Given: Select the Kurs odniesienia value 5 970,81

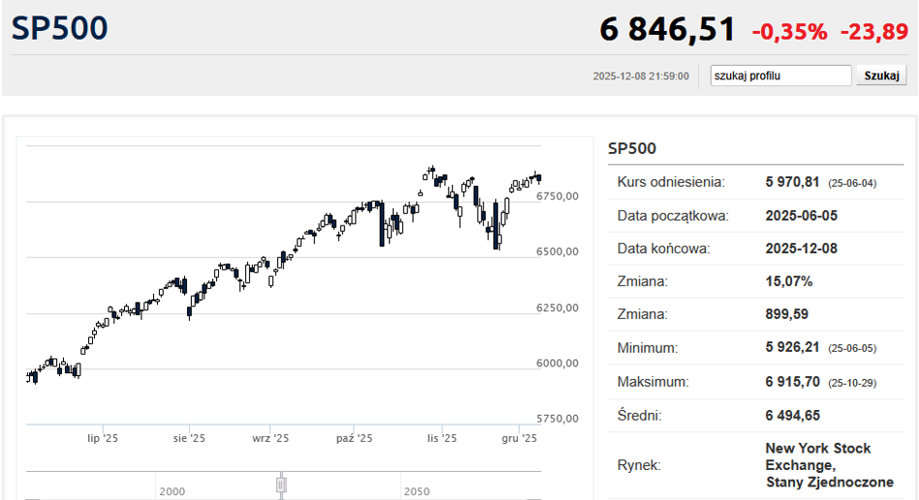Looking at the screenshot, I should click(x=793, y=182).
